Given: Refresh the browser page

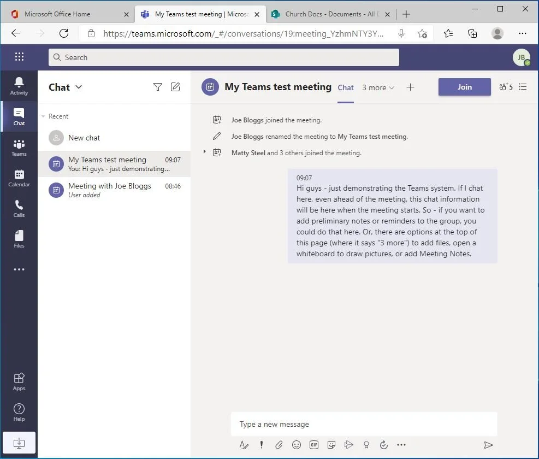Looking at the screenshot, I should tap(63, 33).
